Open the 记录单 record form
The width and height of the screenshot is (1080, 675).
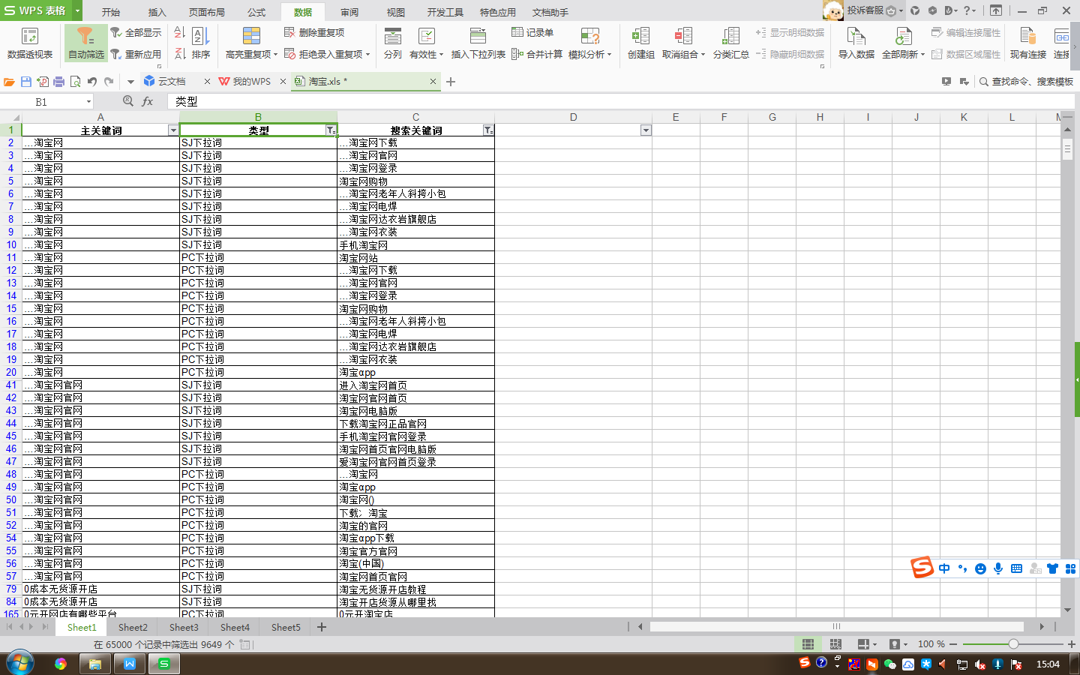(x=532, y=32)
